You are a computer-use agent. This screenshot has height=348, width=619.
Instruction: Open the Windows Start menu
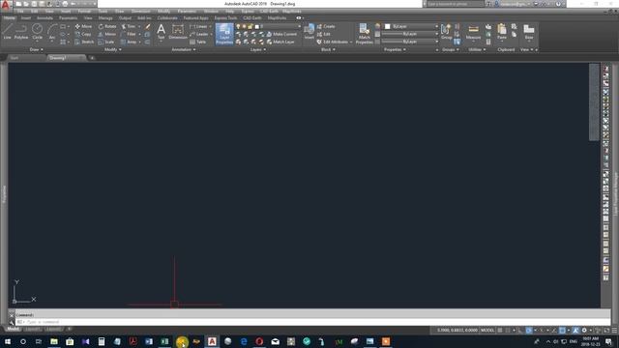(8, 341)
